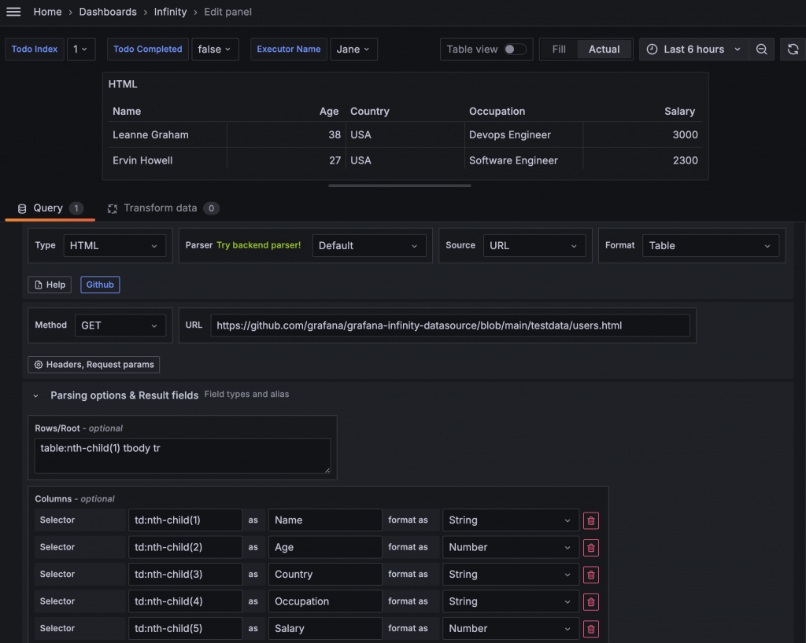This screenshot has width=806, height=643.
Task: Click the Name alias input field
Action: coord(325,520)
